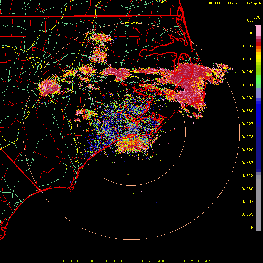Click the 0.467 legend value
The image size is (263, 263).
tap(248, 163)
